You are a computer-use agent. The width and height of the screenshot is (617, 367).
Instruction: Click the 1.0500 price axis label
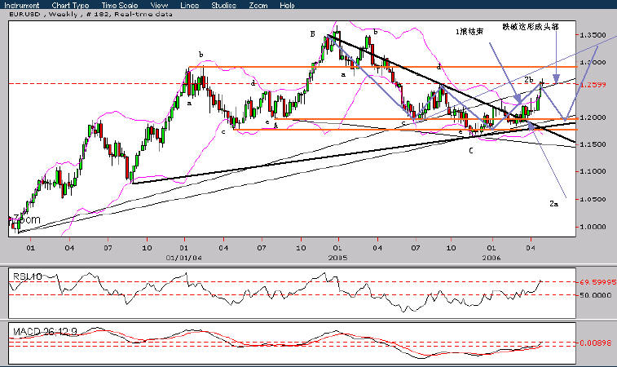coord(593,199)
